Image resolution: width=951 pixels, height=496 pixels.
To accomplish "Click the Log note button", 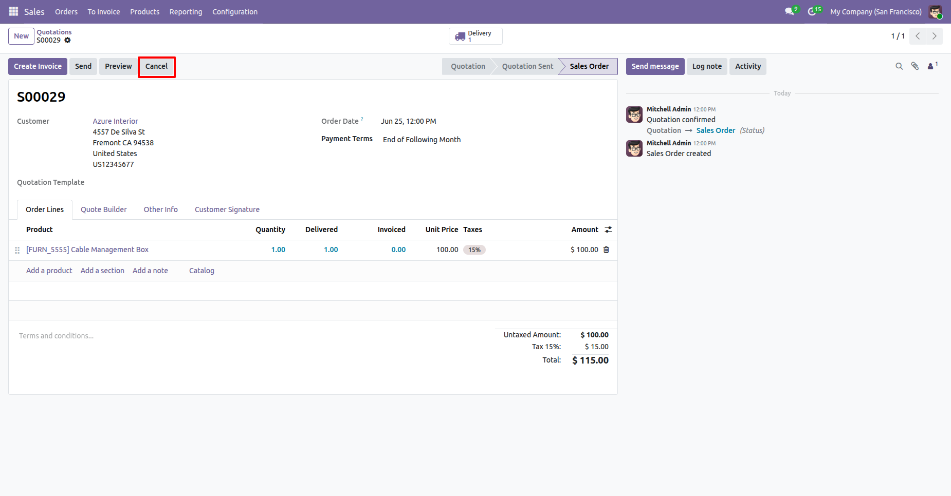I will 707,66.
